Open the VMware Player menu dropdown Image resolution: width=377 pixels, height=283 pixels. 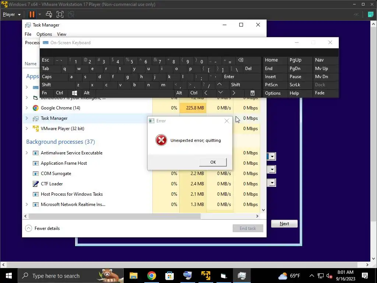11,14
